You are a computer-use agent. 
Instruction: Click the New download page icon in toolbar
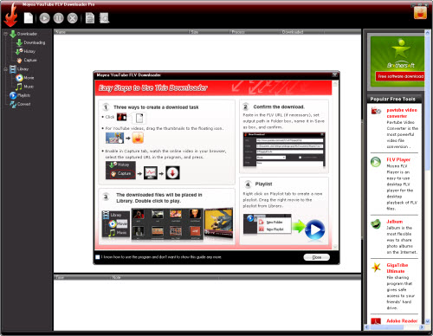click(x=29, y=18)
